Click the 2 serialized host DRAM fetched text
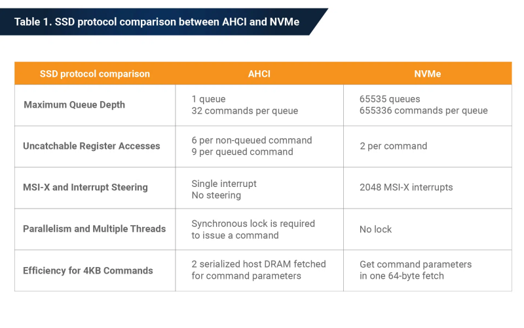 [258, 264]
